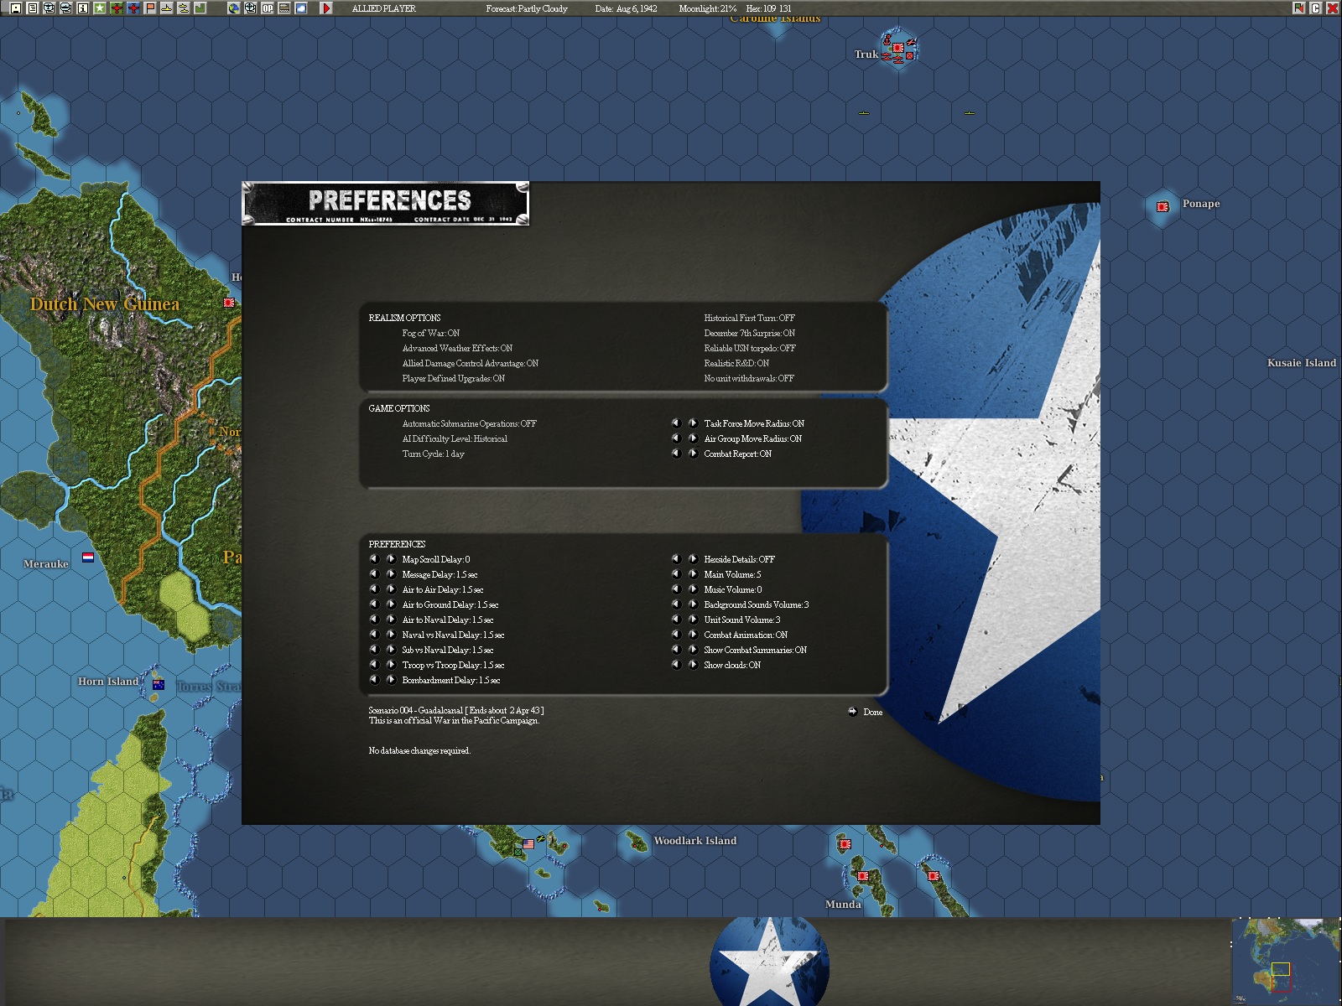Toggle Air Group Move Radius with right arrow
The height and width of the screenshot is (1006, 1342).
point(693,438)
